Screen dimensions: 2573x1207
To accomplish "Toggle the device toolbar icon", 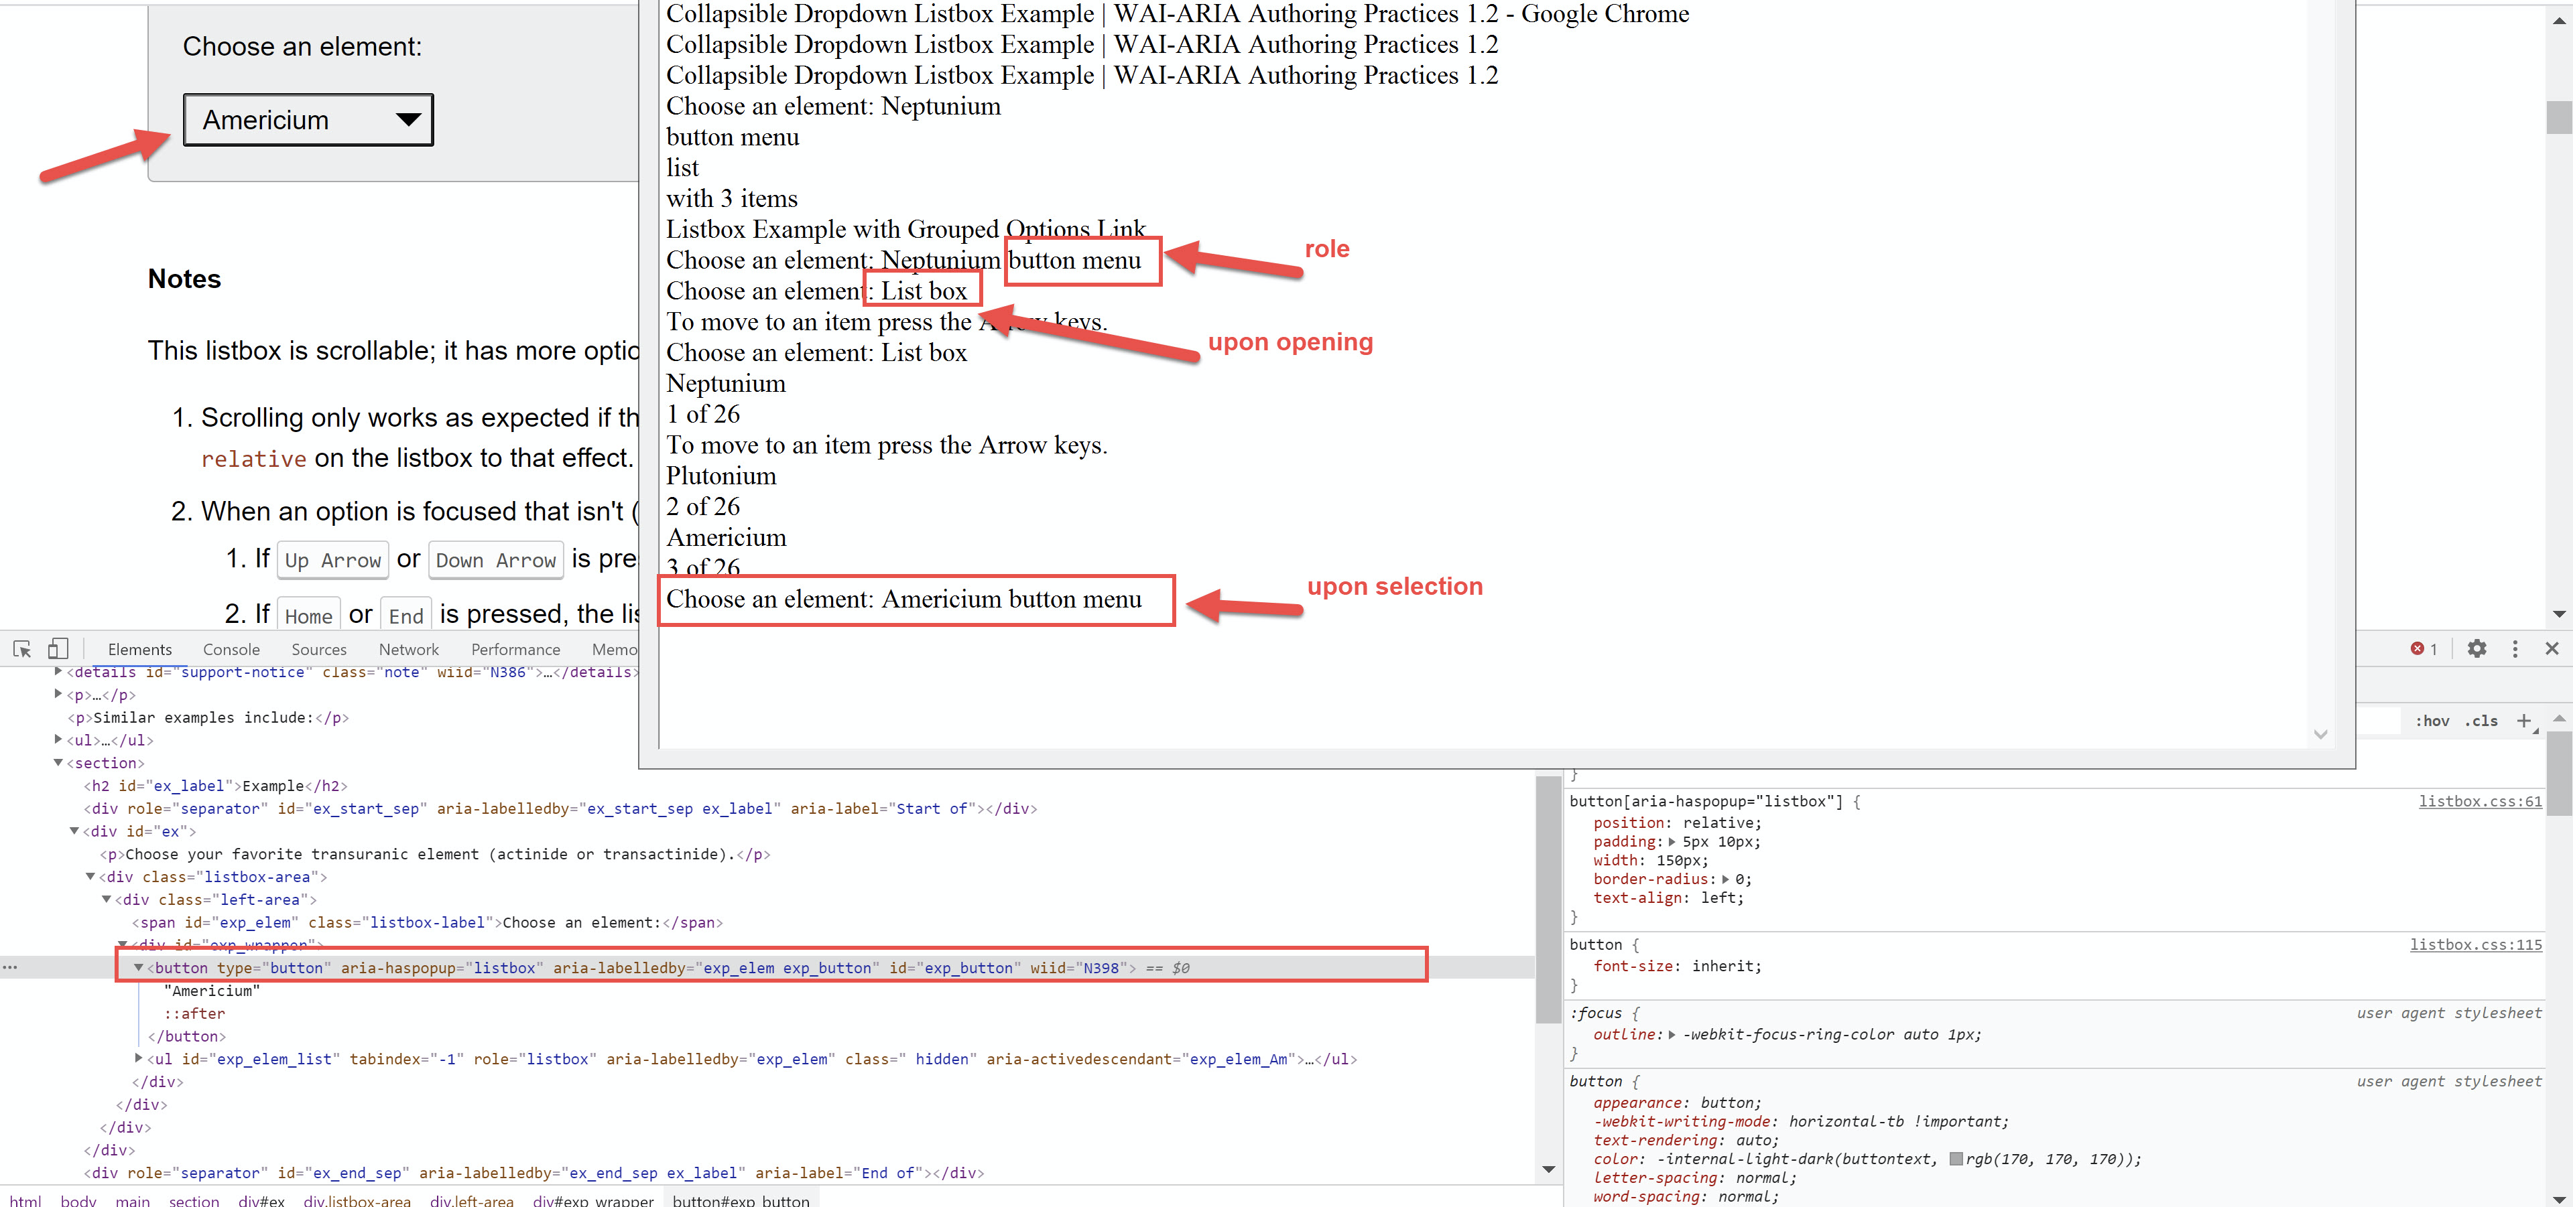I will coord(58,649).
